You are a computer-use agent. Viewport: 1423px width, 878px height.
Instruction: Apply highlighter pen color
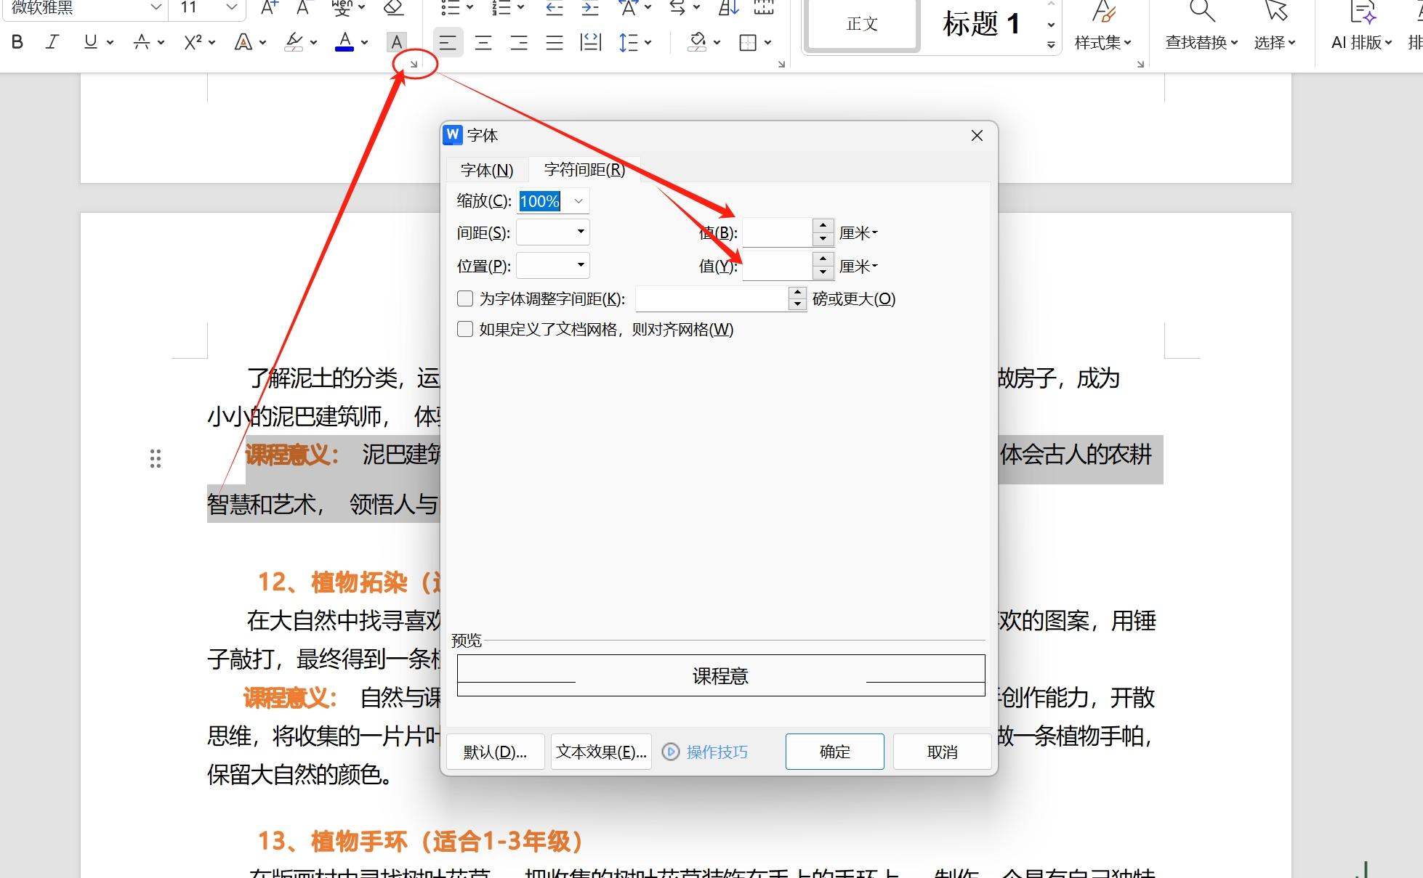click(x=294, y=42)
